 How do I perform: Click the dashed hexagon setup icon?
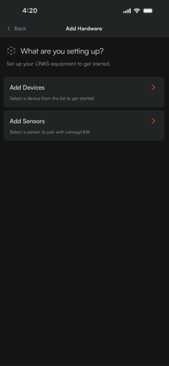point(11,51)
